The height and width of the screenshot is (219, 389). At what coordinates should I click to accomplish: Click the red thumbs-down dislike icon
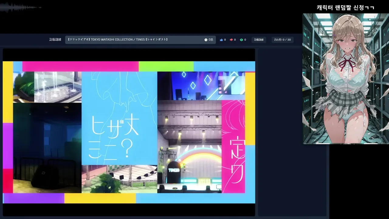tap(231, 40)
